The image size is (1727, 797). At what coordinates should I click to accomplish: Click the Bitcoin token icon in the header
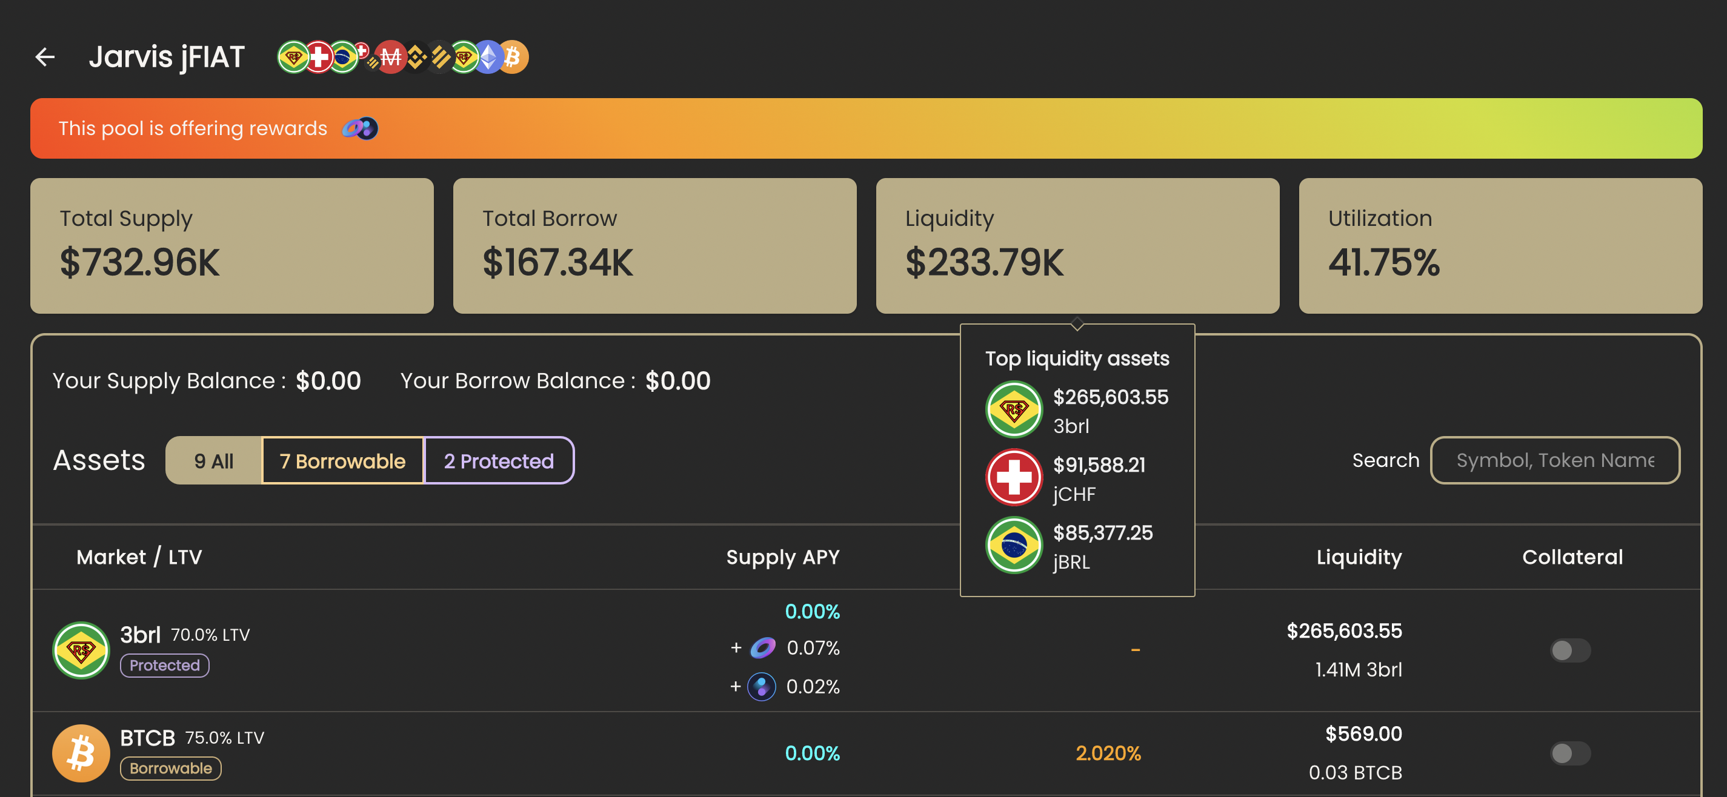click(x=513, y=57)
